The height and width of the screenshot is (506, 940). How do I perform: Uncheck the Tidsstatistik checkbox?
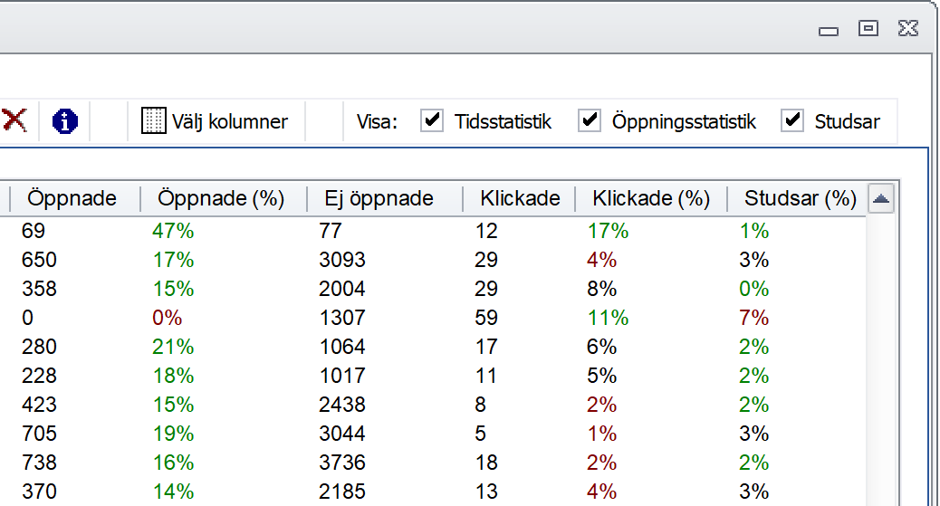coord(432,120)
